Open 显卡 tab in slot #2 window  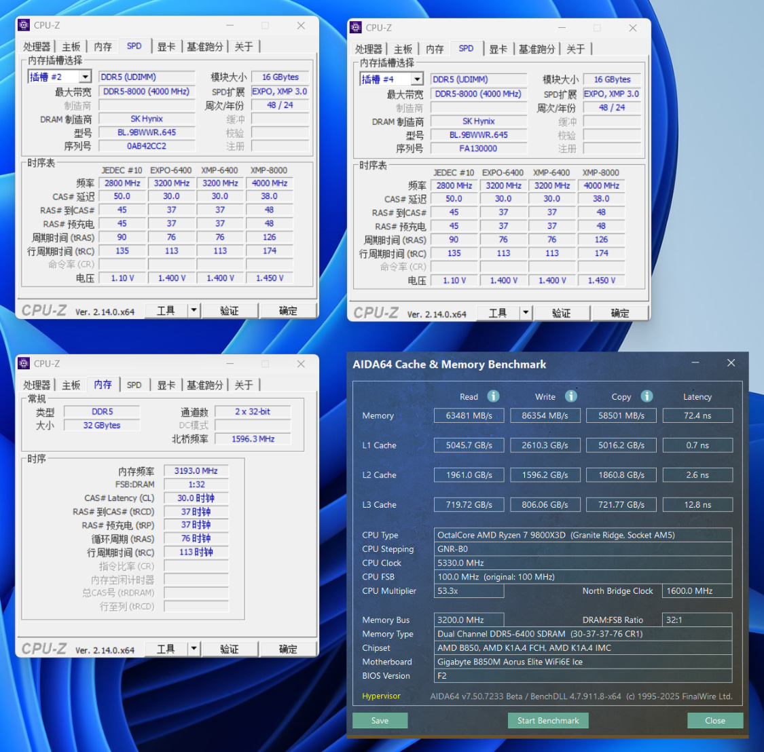pyautogui.click(x=166, y=47)
